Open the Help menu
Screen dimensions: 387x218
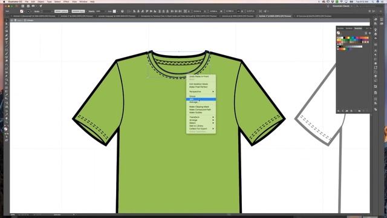pyautogui.click(x=93, y=1)
